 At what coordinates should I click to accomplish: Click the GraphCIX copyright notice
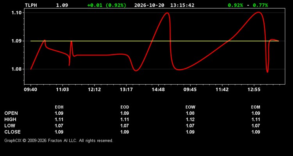[x=59, y=140]
